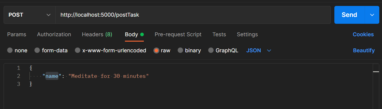Open the Authorization tab

pyautogui.click(x=54, y=34)
